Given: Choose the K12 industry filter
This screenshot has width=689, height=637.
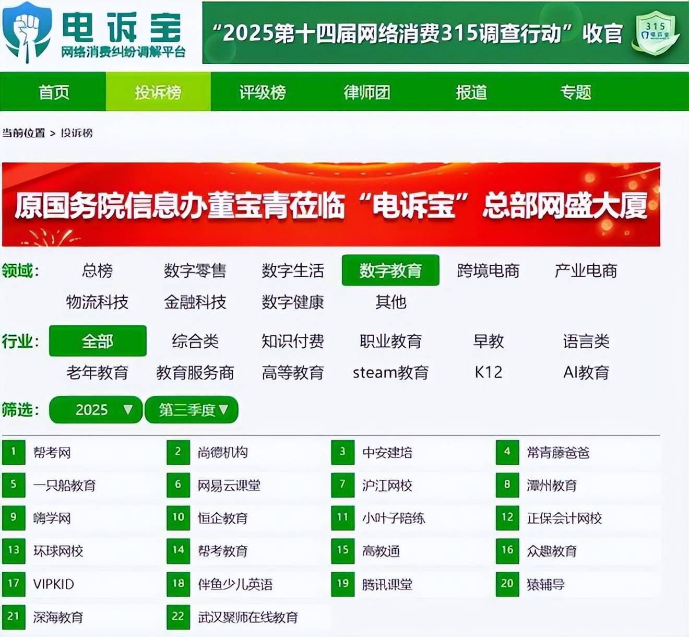Looking at the screenshot, I should click(488, 372).
